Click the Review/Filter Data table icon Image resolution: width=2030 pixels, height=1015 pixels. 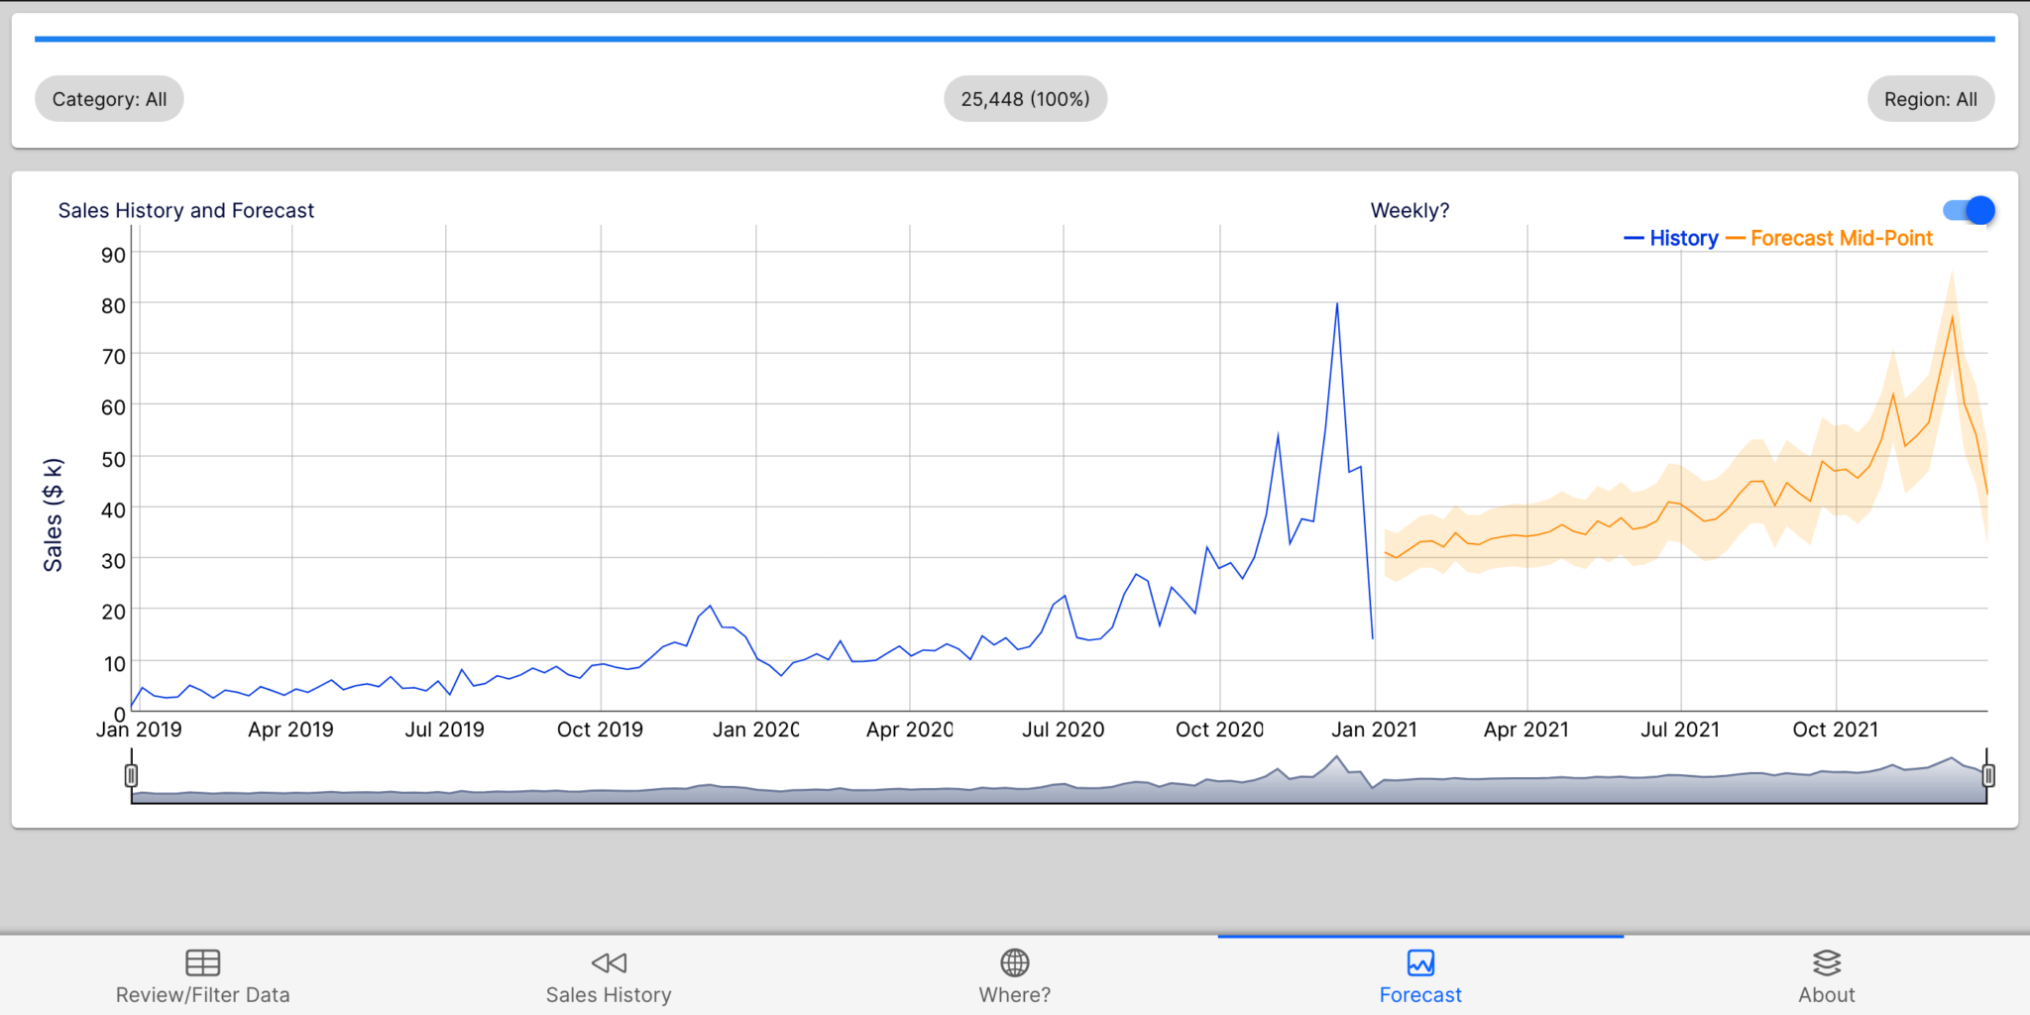(x=202, y=962)
